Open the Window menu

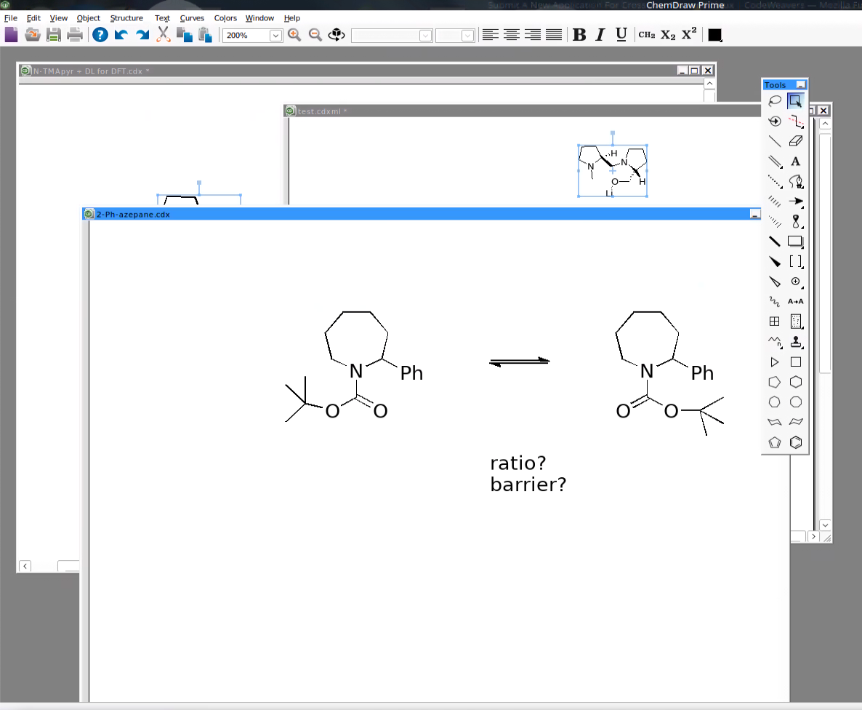click(259, 18)
